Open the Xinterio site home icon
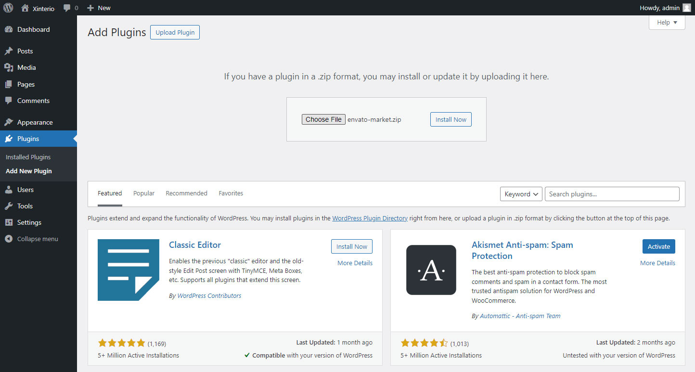 [25, 8]
